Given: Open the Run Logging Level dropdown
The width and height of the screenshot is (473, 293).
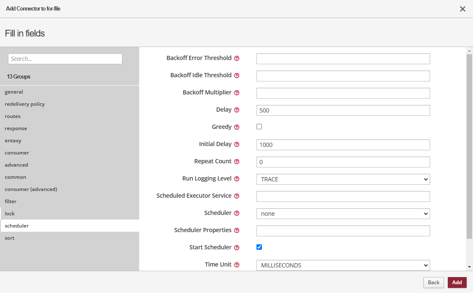Looking at the screenshot, I should tap(343, 179).
